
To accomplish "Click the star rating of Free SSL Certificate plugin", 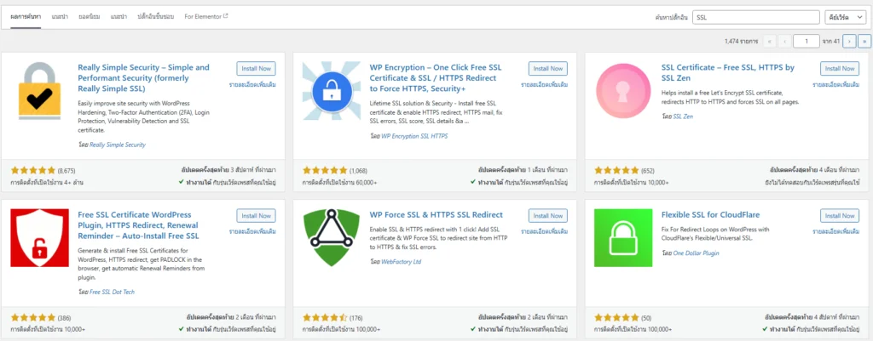I will 33,318.
